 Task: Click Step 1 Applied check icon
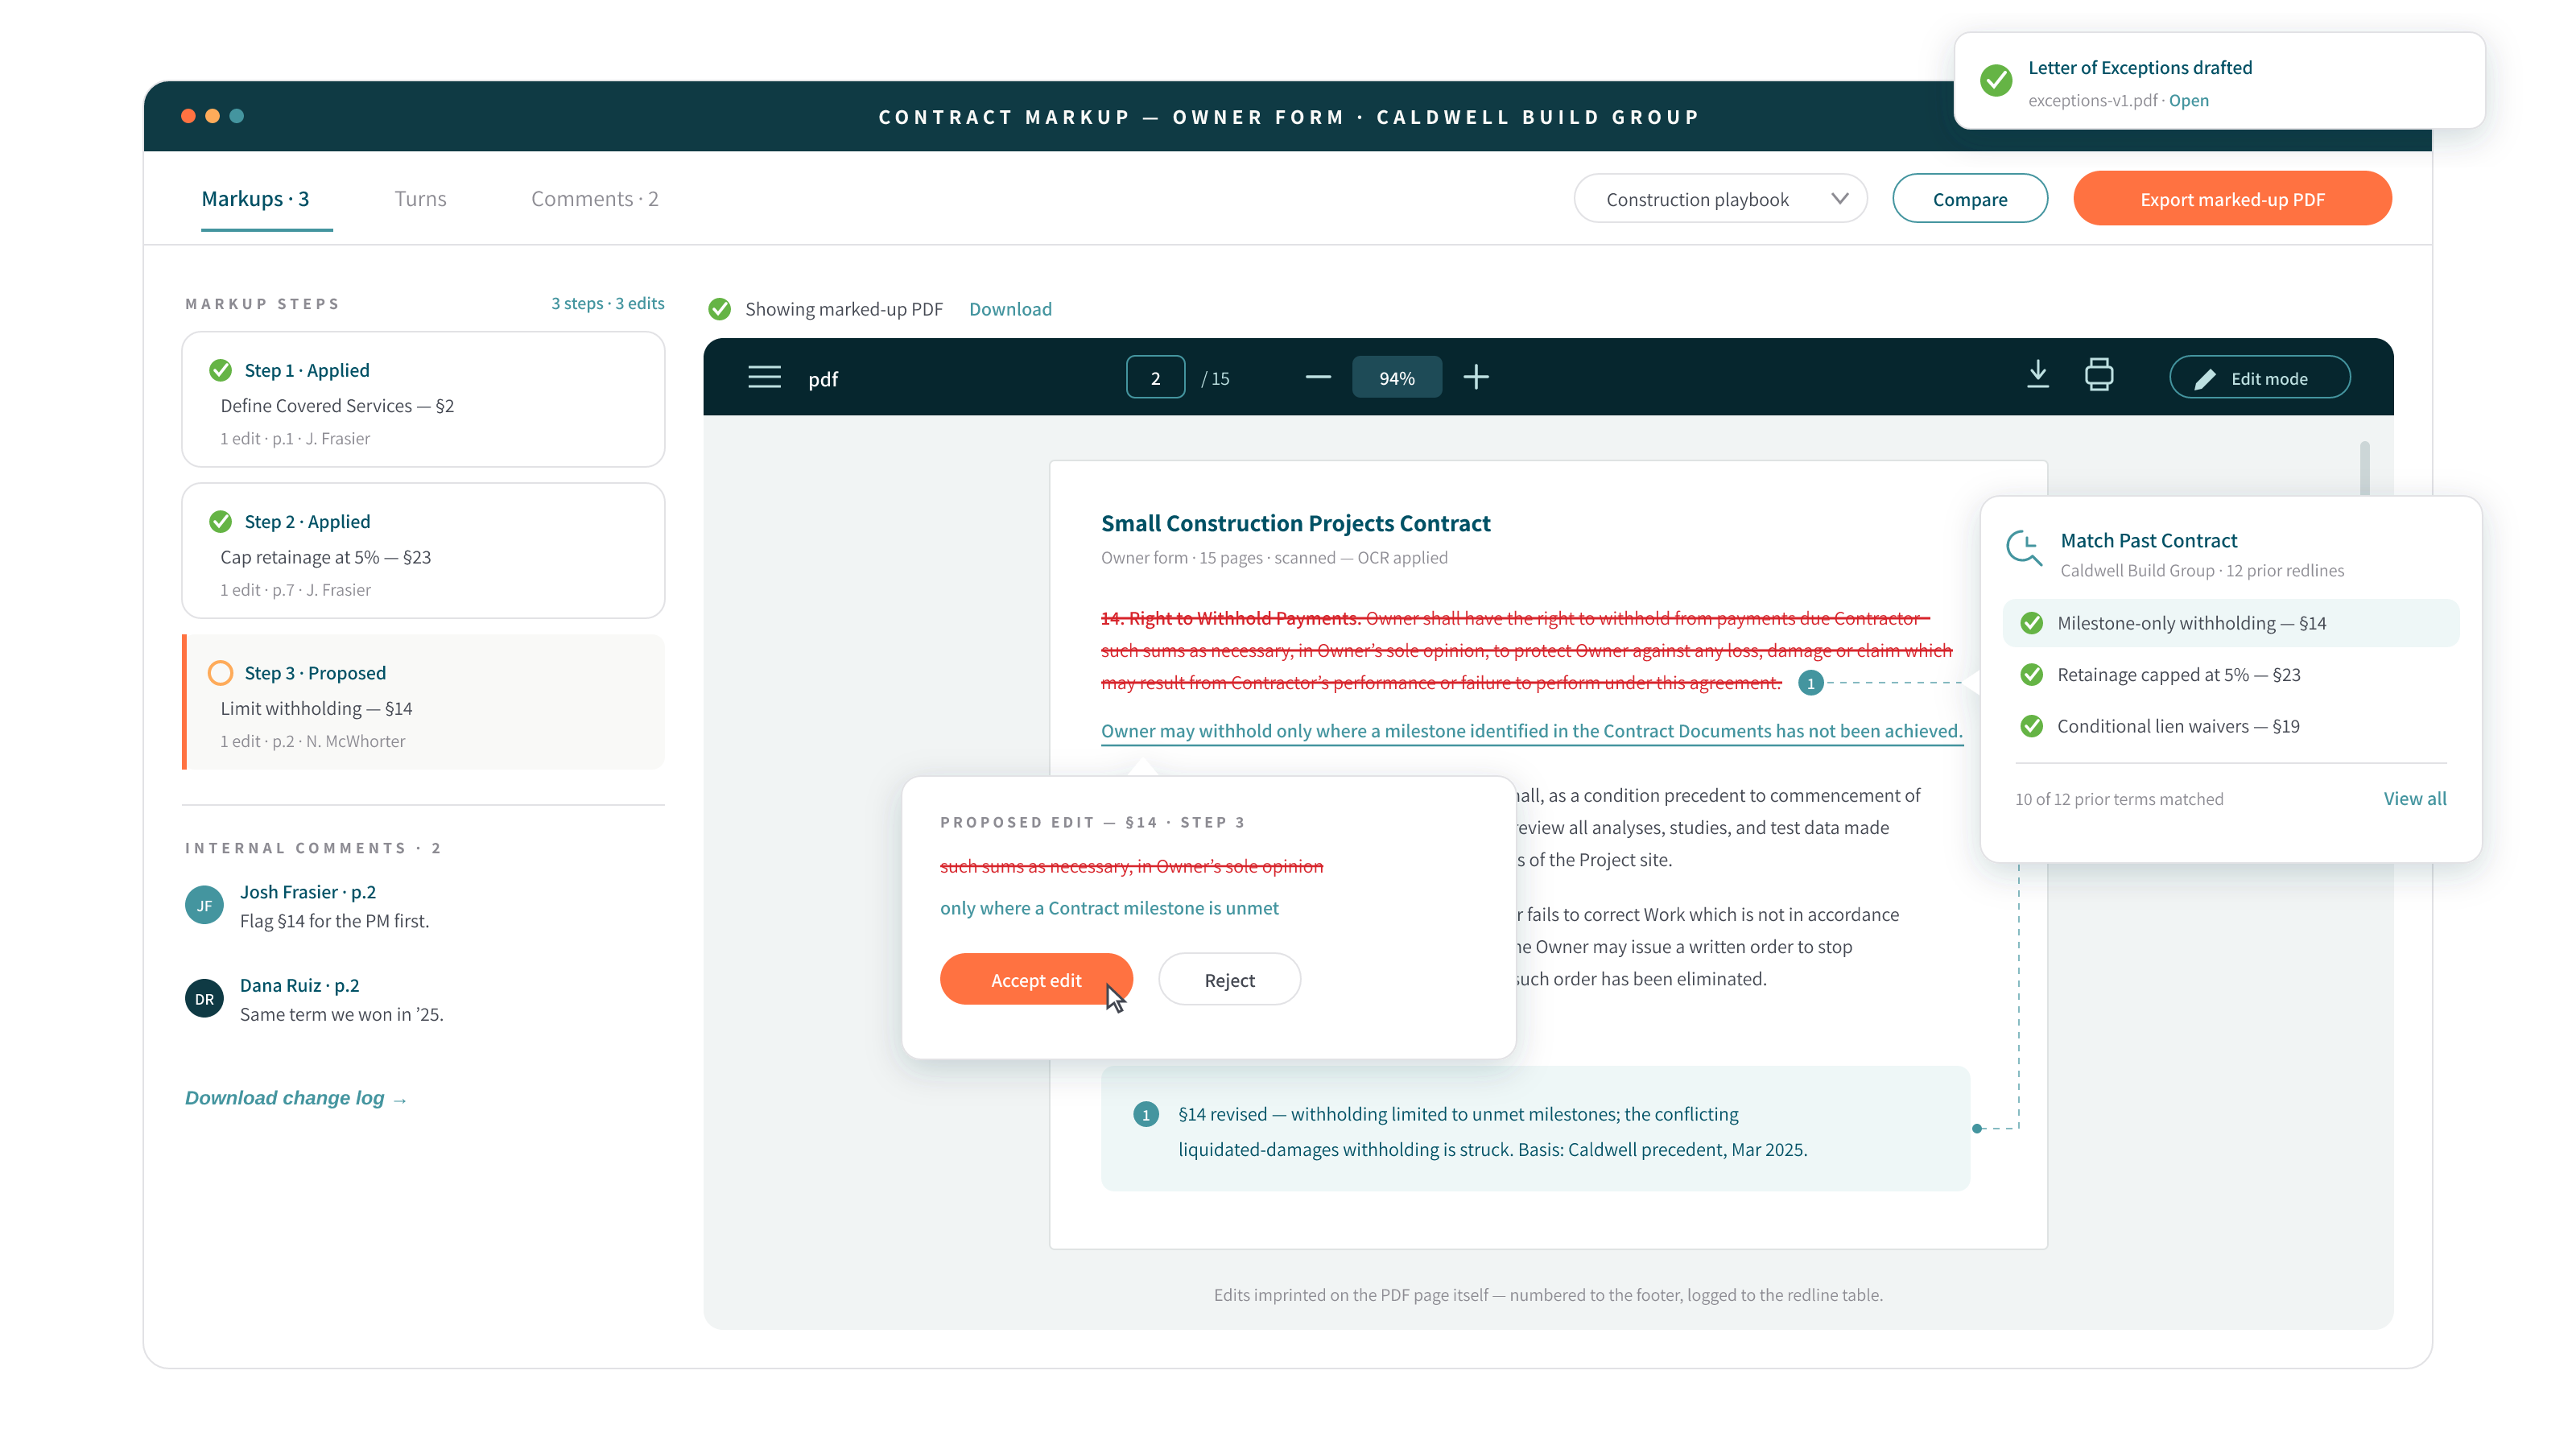coord(220,370)
